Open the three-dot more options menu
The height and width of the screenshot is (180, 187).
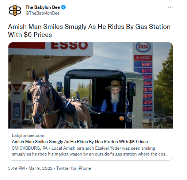click(x=170, y=7)
